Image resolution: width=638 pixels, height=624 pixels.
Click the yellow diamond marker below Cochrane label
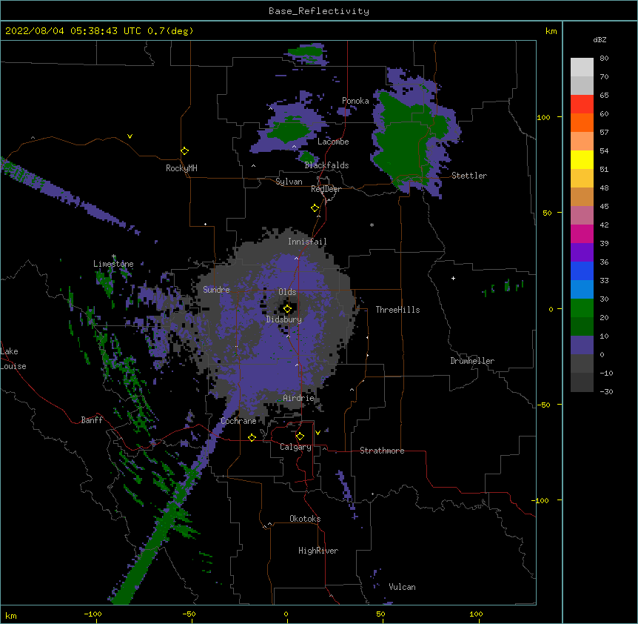pos(252,437)
